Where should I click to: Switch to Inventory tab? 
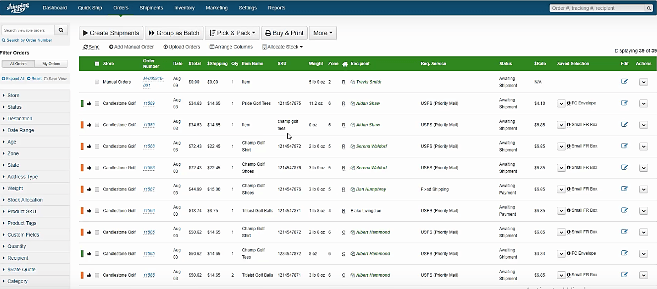(x=185, y=8)
